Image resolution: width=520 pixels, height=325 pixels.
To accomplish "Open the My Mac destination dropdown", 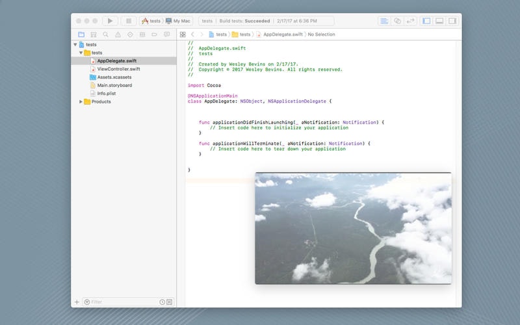I will (x=180, y=21).
